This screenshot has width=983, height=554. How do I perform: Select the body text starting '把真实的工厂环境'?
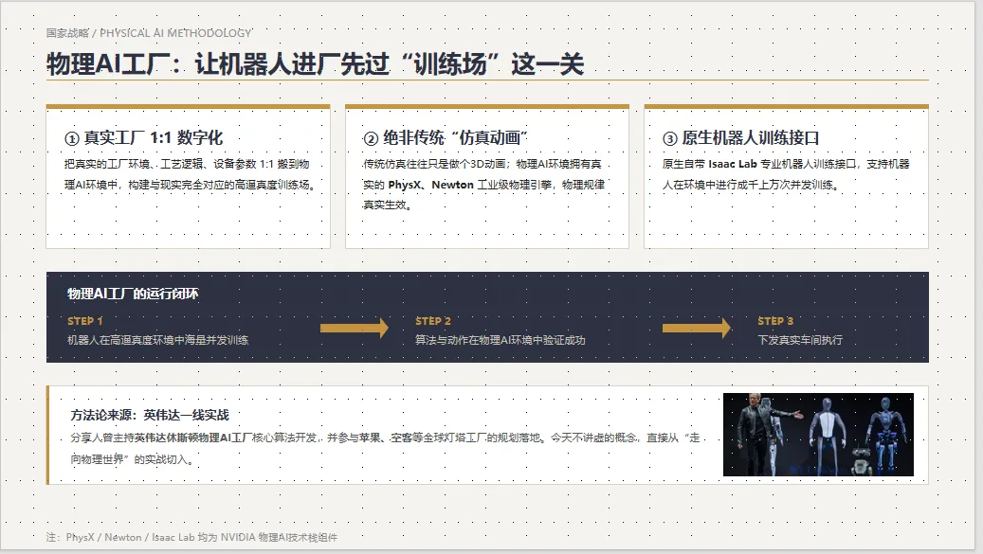(x=190, y=174)
